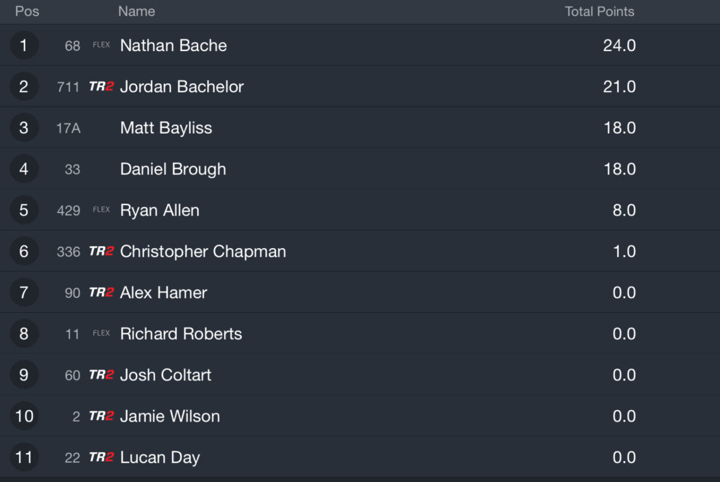Click the TR2 logo beside Lucan Day
The image size is (720, 482).
pos(101,457)
